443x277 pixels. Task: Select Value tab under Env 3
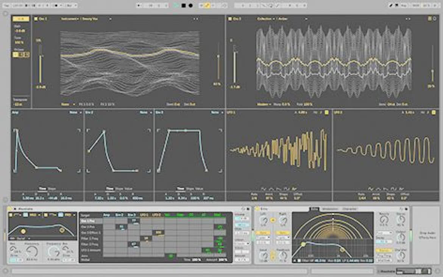199,189
